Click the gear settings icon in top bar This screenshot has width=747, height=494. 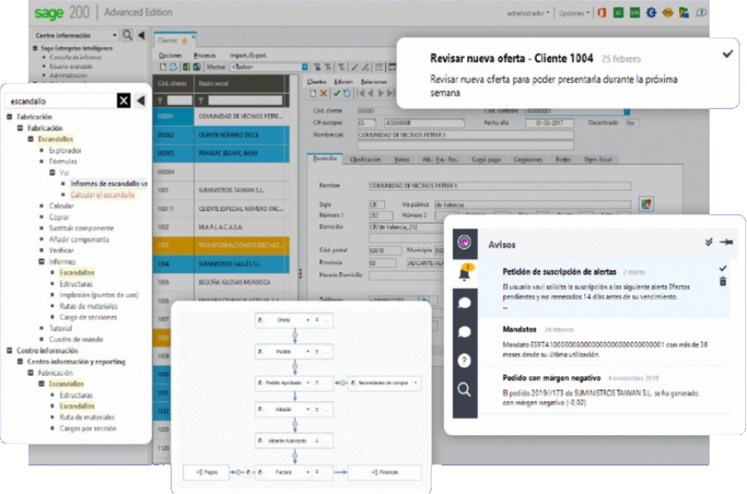tap(650, 12)
